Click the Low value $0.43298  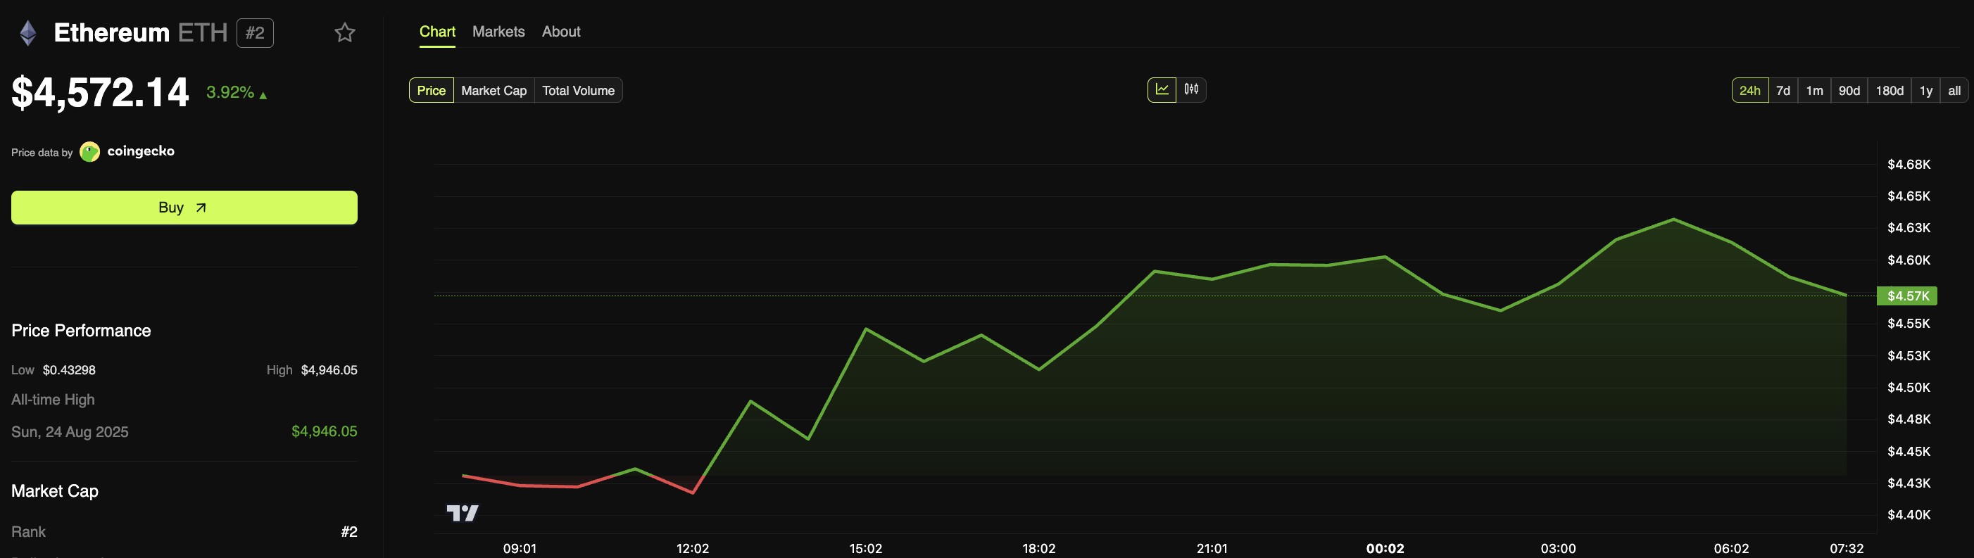[x=69, y=369]
